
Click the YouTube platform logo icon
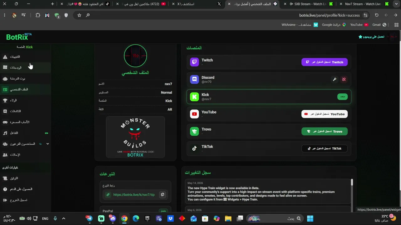(194, 114)
